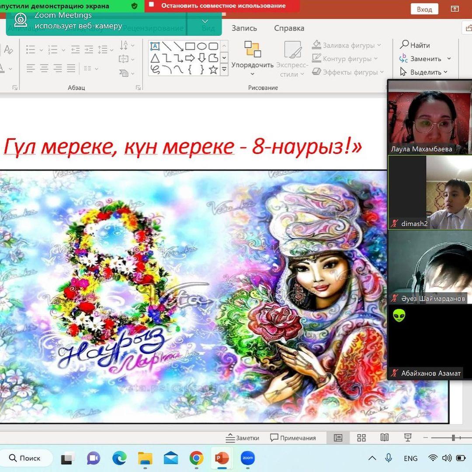Convert text to SmartArt graphic
472x472 pixels.
click(x=126, y=73)
